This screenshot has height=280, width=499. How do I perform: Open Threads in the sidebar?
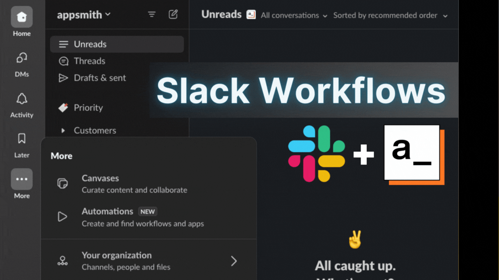(89, 61)
